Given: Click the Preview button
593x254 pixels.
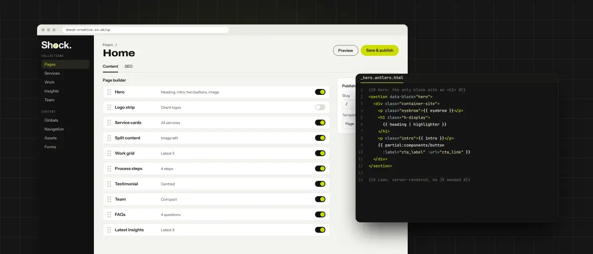Looking at the screenshot, I should [x=345, y=50].
